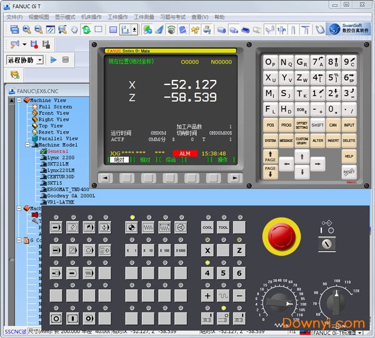
Task: Check the General machine model item
Action: click(x=57, y=151)
